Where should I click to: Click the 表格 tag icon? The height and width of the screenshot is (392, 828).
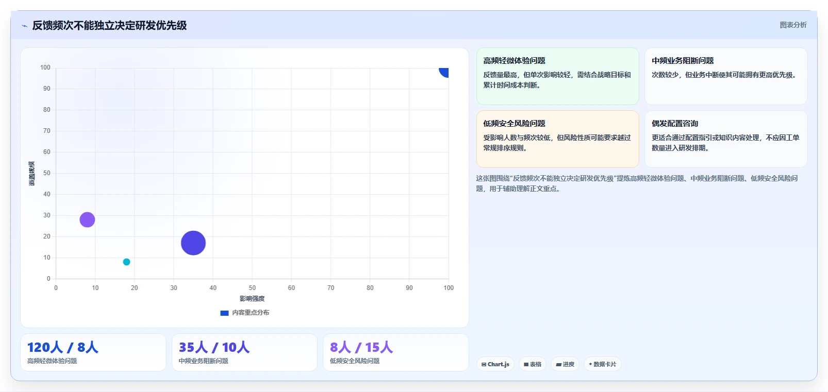526,364
